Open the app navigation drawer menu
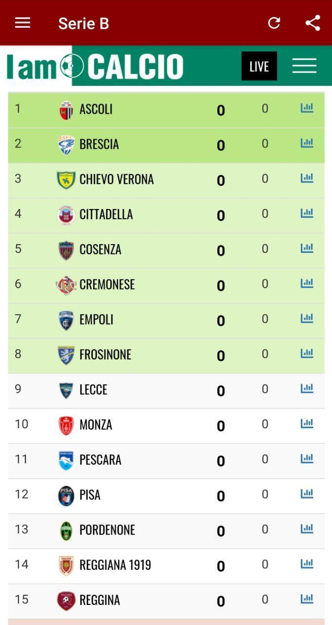This screenshot has height=625, width=332. click(22, 22)
